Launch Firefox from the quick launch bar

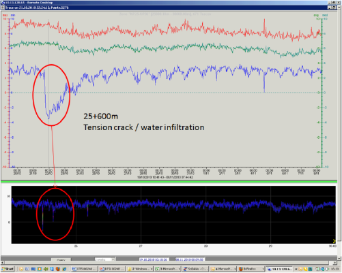click(58, 269)
